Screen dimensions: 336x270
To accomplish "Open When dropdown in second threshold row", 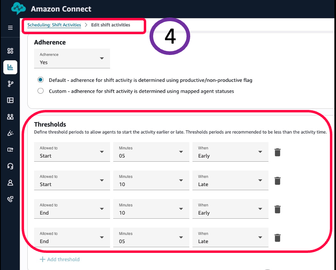I will click(230, 180).
